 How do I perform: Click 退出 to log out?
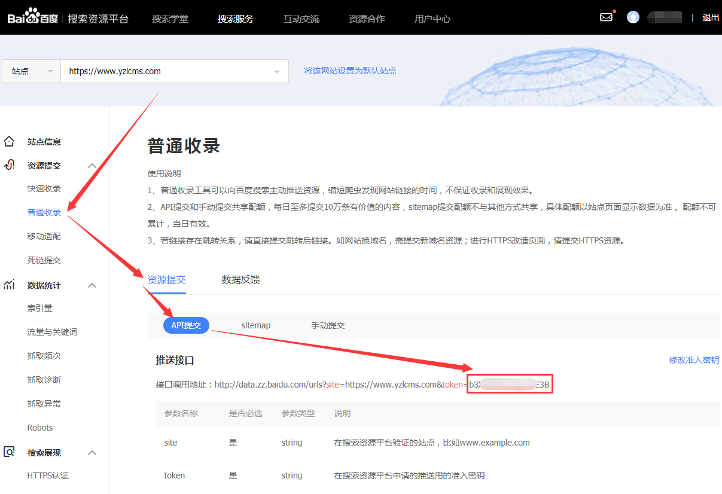coord(711,17)
